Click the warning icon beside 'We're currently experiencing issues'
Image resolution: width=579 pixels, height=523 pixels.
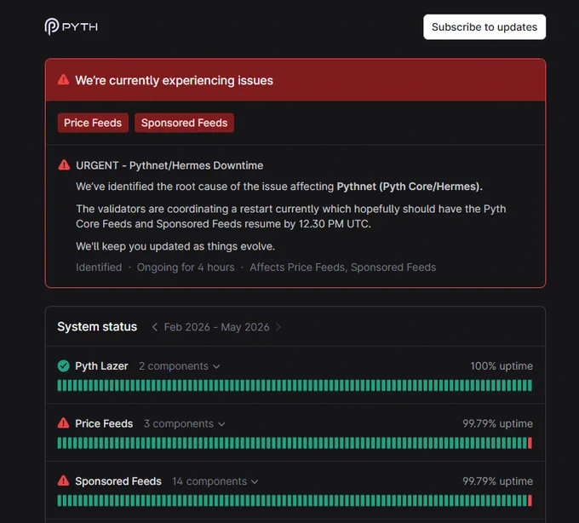click(64, 80)
